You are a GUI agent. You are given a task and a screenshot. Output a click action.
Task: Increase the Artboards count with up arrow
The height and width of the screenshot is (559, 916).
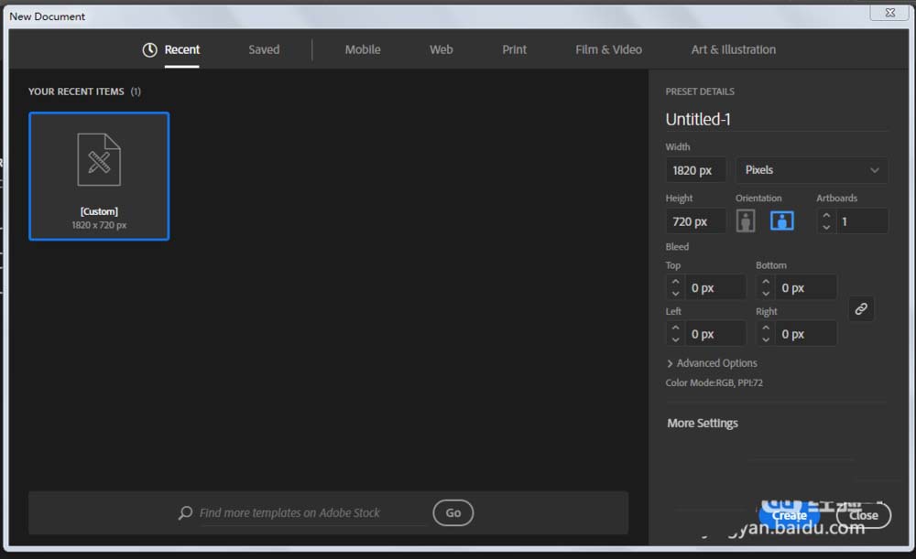point(826,215)
